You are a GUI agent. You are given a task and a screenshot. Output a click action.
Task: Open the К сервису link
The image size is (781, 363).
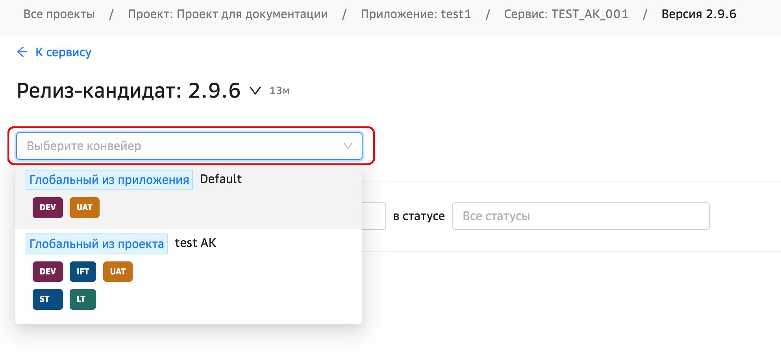click(63, 52)
